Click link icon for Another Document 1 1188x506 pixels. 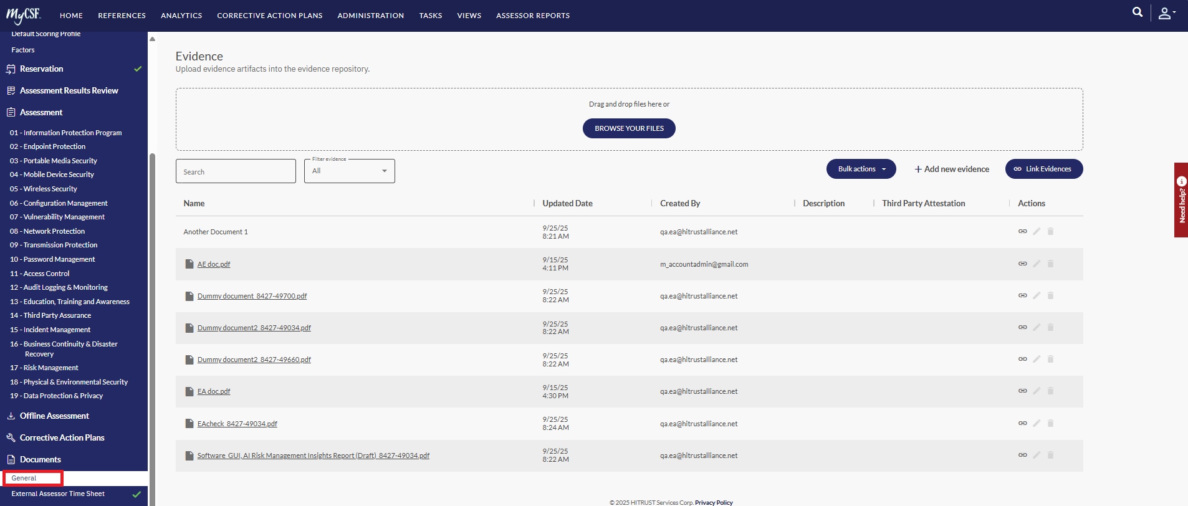pos(1022,231)
